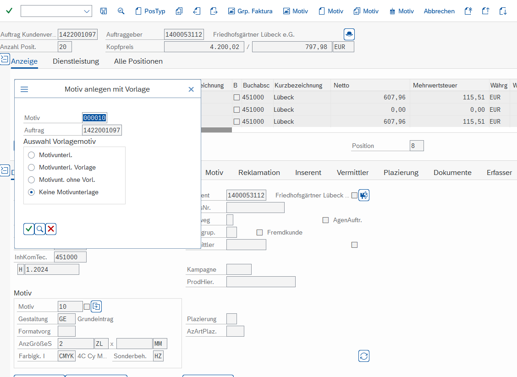Tick the checkbox before the puzzle icon
517x377 pixels.
pyautogui.click(x=354, y=196)
